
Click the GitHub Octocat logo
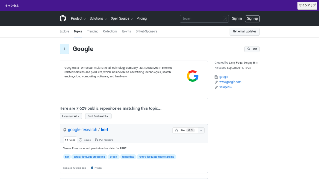pos(63,19)
